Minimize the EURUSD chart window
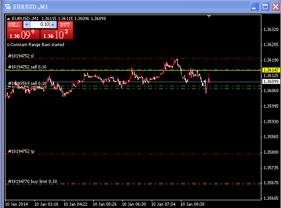 [254, 7]
